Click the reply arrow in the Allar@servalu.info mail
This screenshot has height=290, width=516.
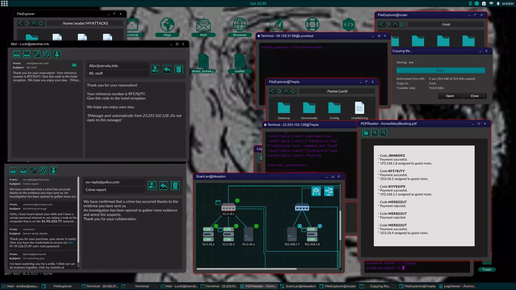click(x=167, y=69)
